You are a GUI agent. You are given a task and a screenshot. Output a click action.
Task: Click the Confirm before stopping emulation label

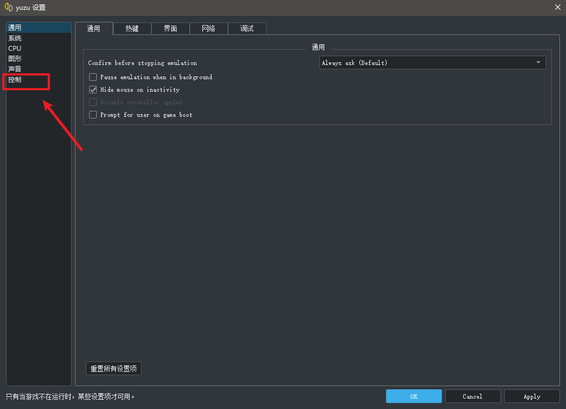(143, 63)
